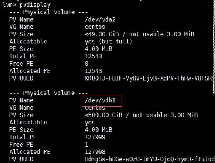
Task: Click the first 'Physical volume' header
Action: (x=49, y=12)
